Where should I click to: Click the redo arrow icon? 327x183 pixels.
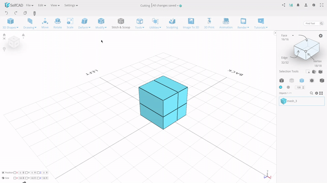click(16, 13)
